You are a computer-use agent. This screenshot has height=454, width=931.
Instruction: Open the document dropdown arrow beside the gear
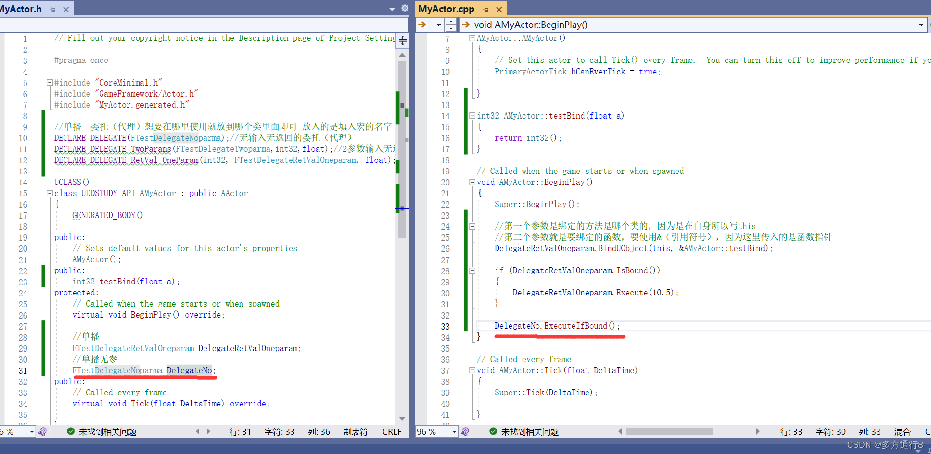[392, 8]
